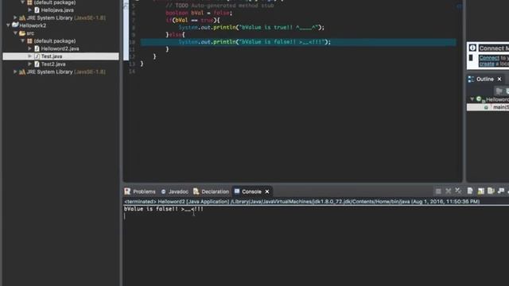Click console output 'bValue is false!!'

(164, 209)
